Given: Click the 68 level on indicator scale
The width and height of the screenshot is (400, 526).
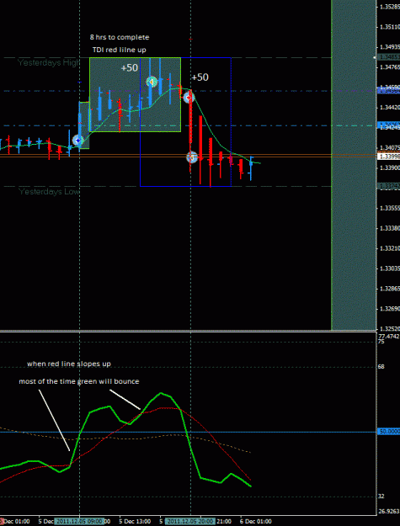Looking at the screenshot, I should tap(381, 367).
